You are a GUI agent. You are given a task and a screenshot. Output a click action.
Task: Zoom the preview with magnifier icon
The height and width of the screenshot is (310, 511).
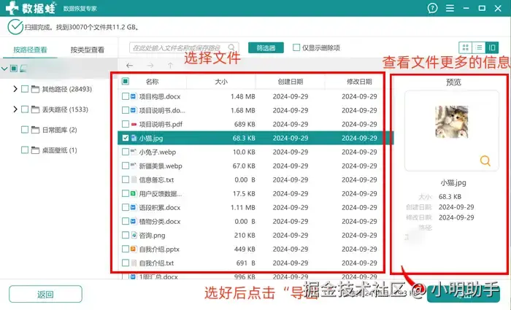485,160
